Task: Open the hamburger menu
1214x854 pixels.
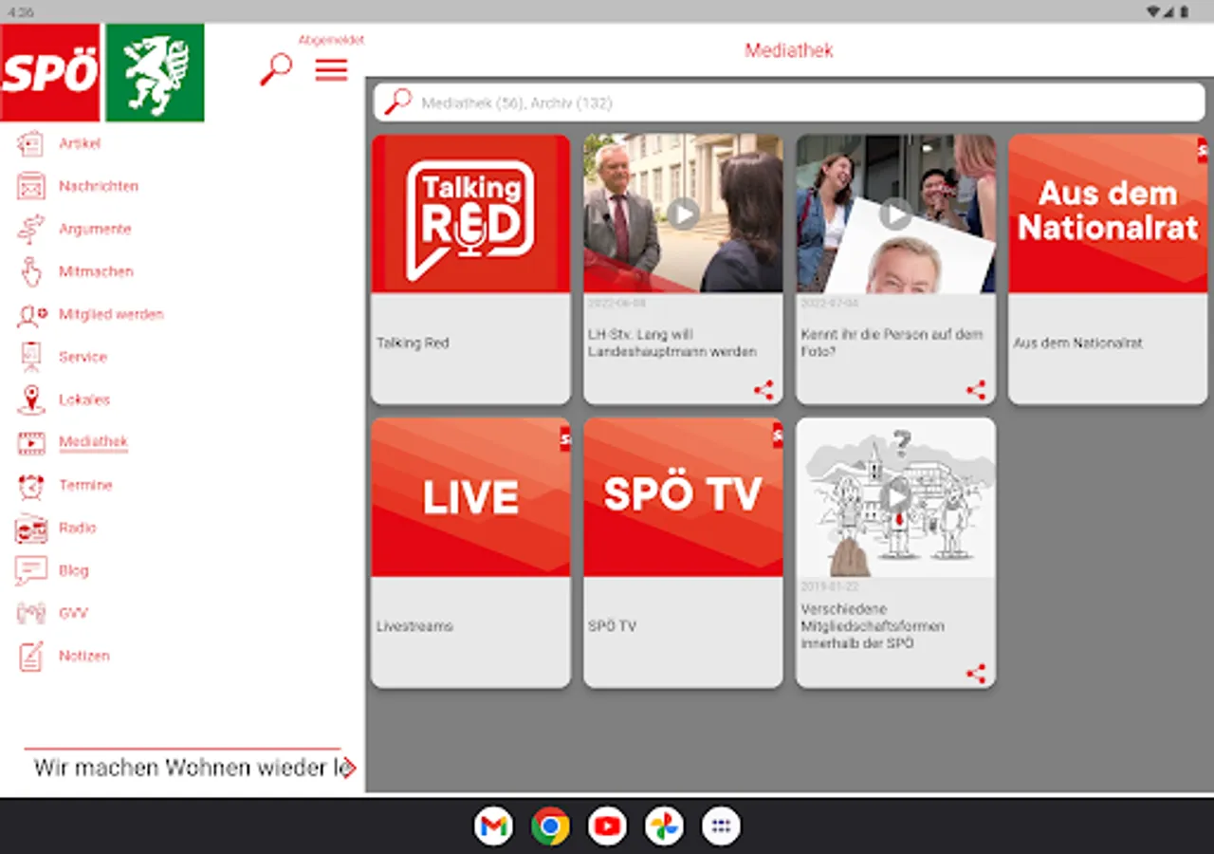Action: [x=331, y=69]
